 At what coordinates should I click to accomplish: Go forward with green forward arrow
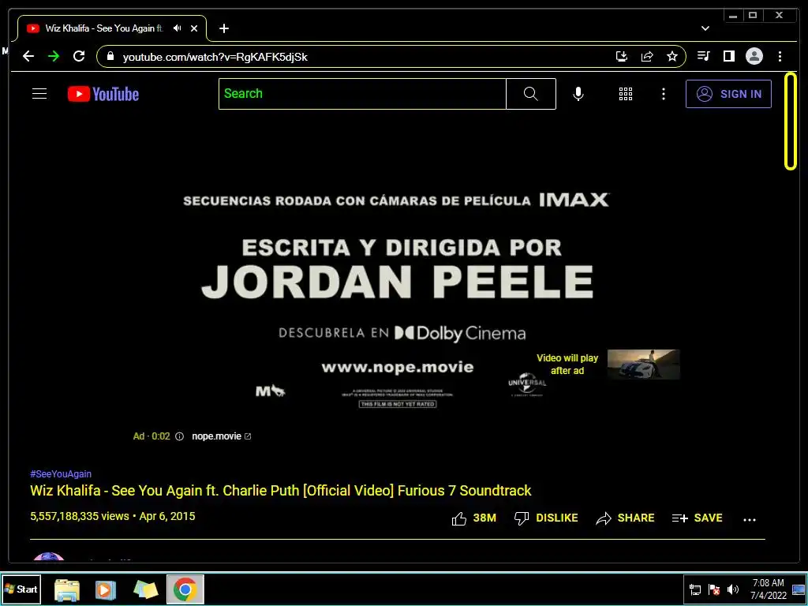54,56
